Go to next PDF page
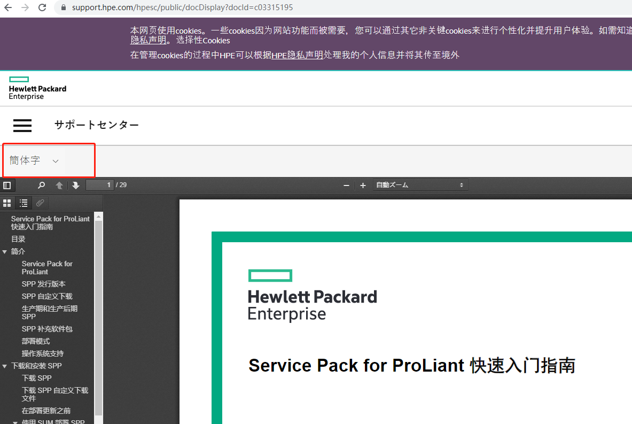 [x=76, y=185]
